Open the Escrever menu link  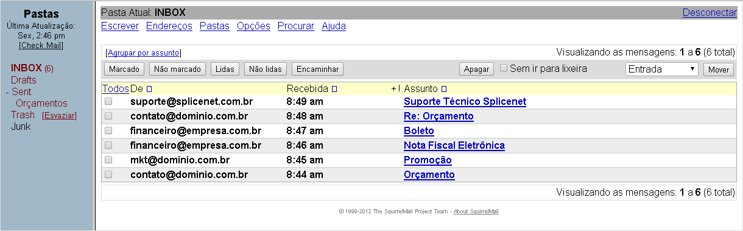120,26
